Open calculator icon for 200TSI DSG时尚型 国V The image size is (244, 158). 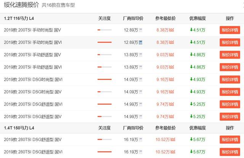pos(141,92)
